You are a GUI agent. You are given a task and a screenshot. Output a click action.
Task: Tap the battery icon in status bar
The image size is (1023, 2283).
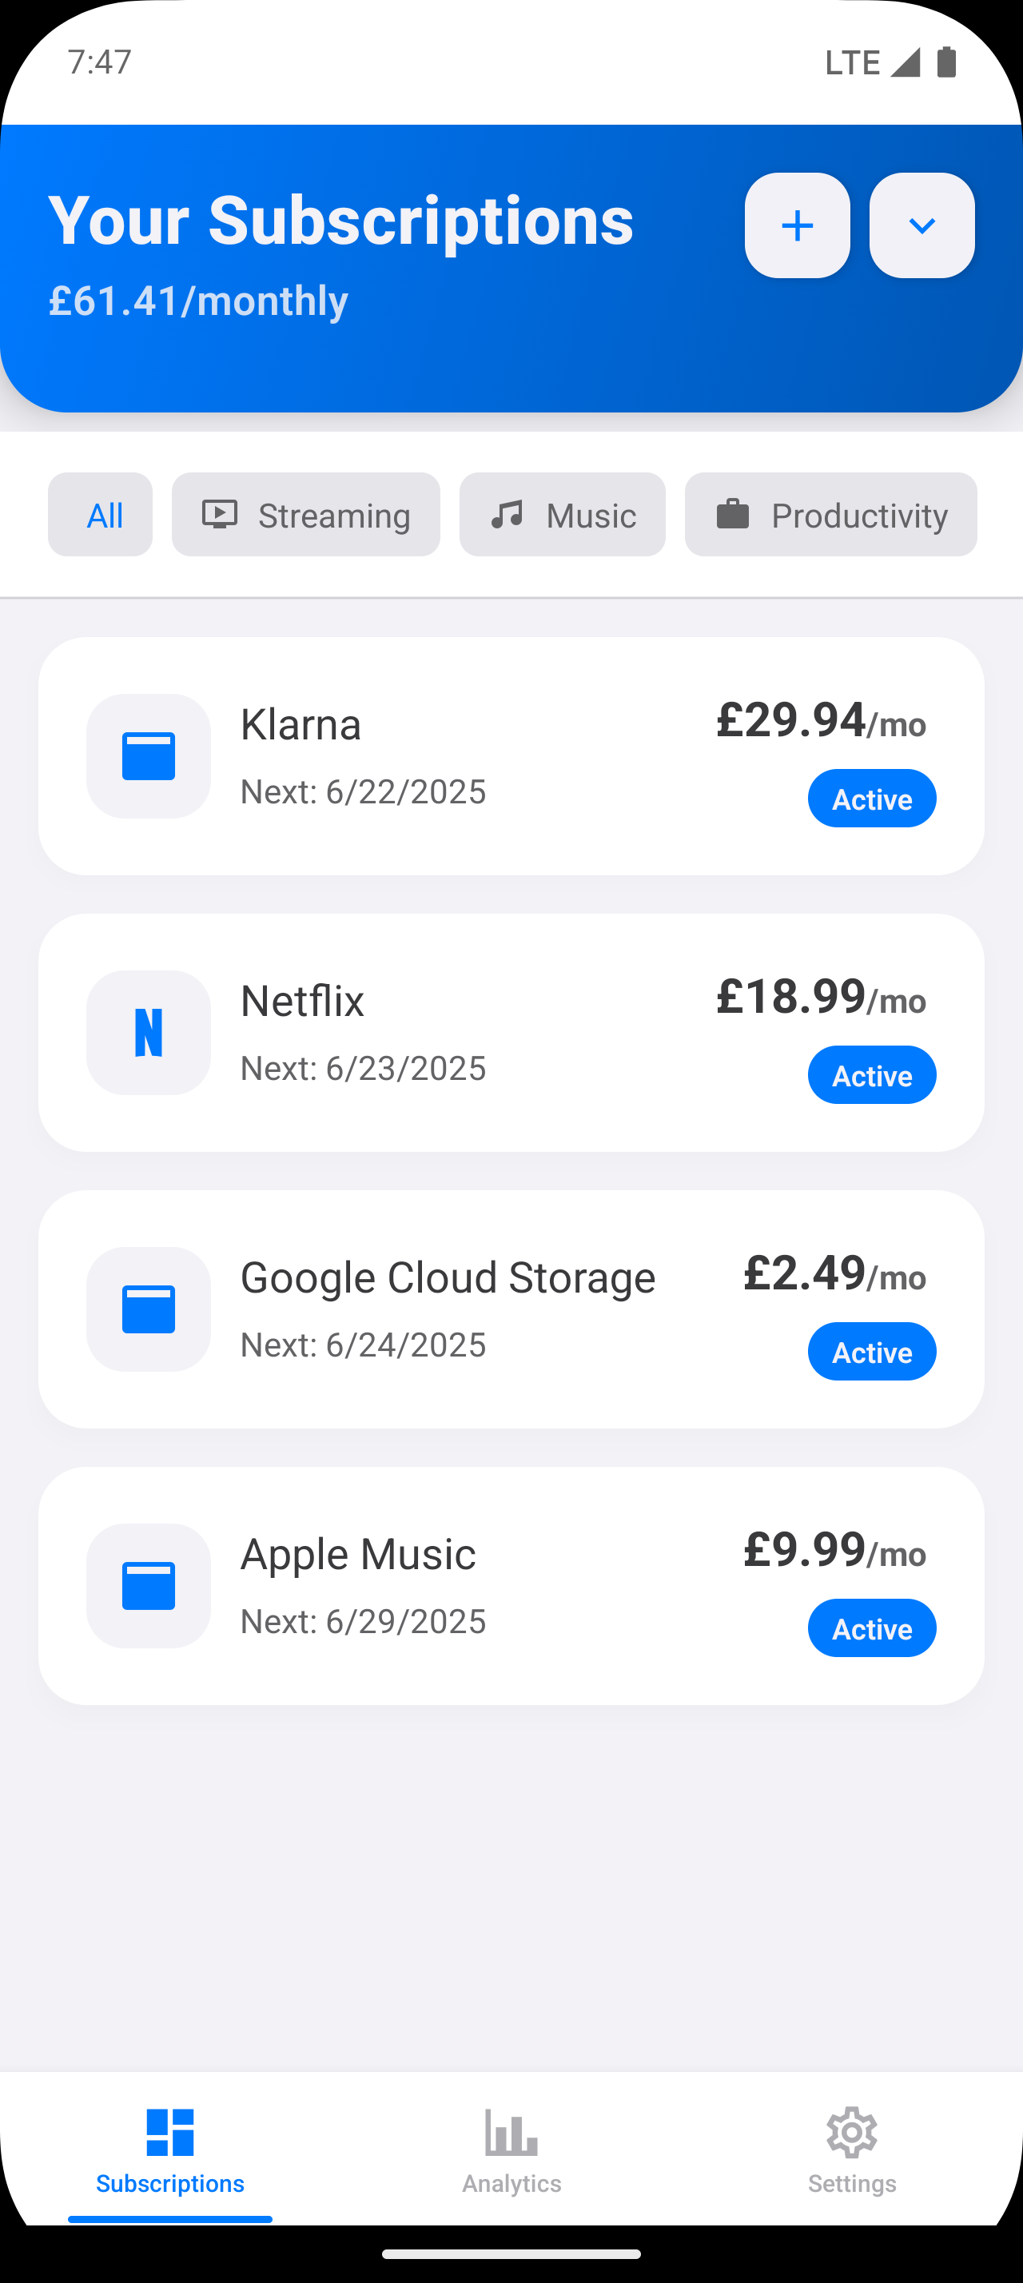[946, 62]
